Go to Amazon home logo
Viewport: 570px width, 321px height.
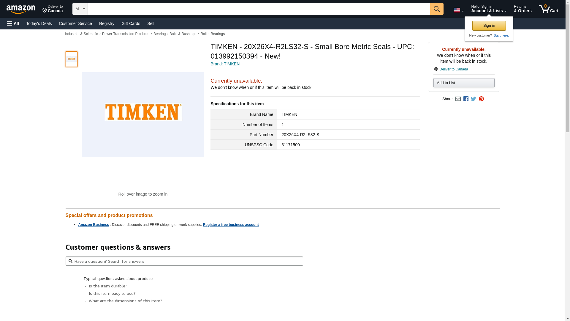point(21,9)
